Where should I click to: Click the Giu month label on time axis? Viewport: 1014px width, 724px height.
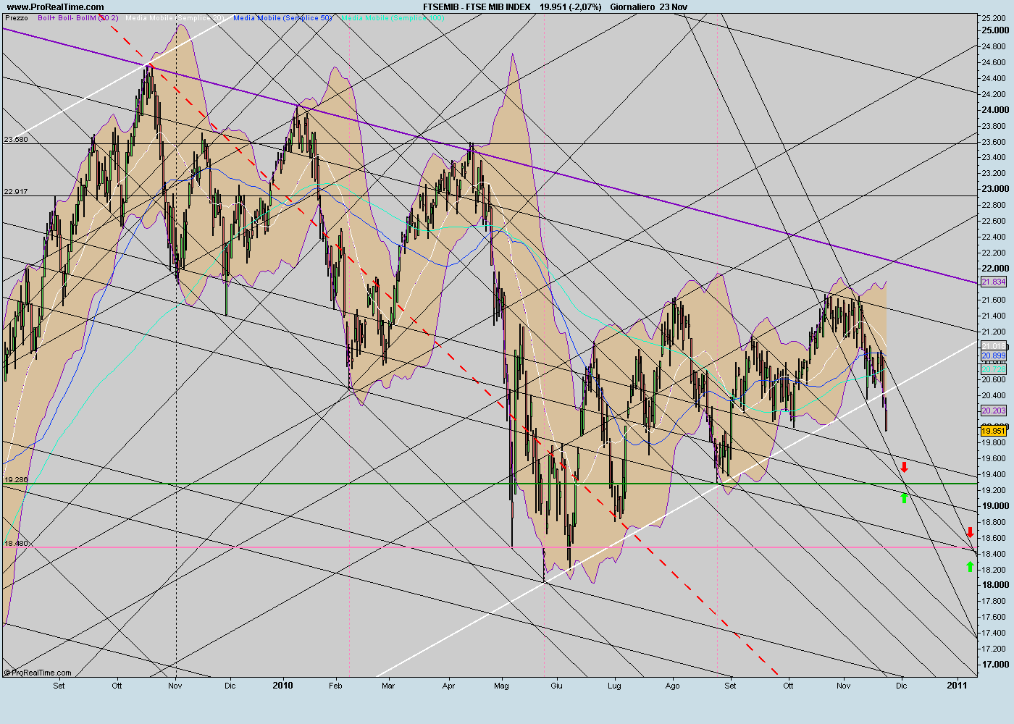(556, 686)
